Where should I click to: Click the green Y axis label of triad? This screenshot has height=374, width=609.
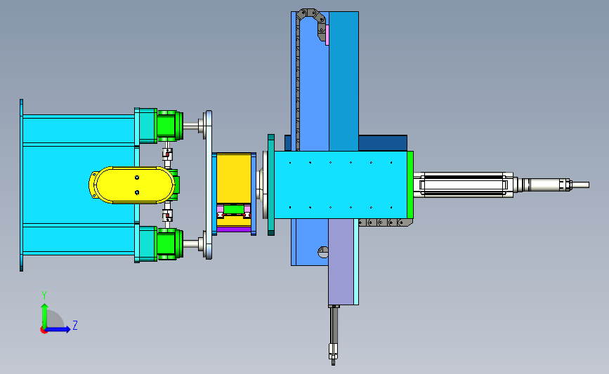pos(44,295)
